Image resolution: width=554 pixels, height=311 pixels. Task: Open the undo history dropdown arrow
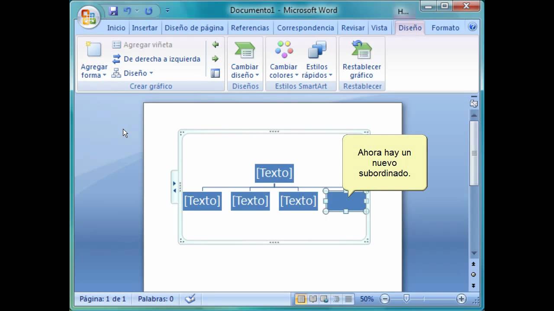click(137, 11)
